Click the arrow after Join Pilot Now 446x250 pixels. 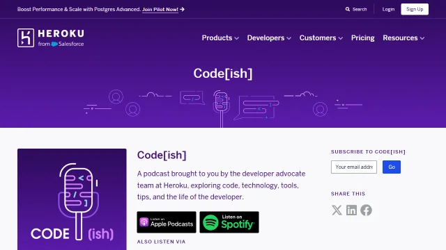point(183,9)
